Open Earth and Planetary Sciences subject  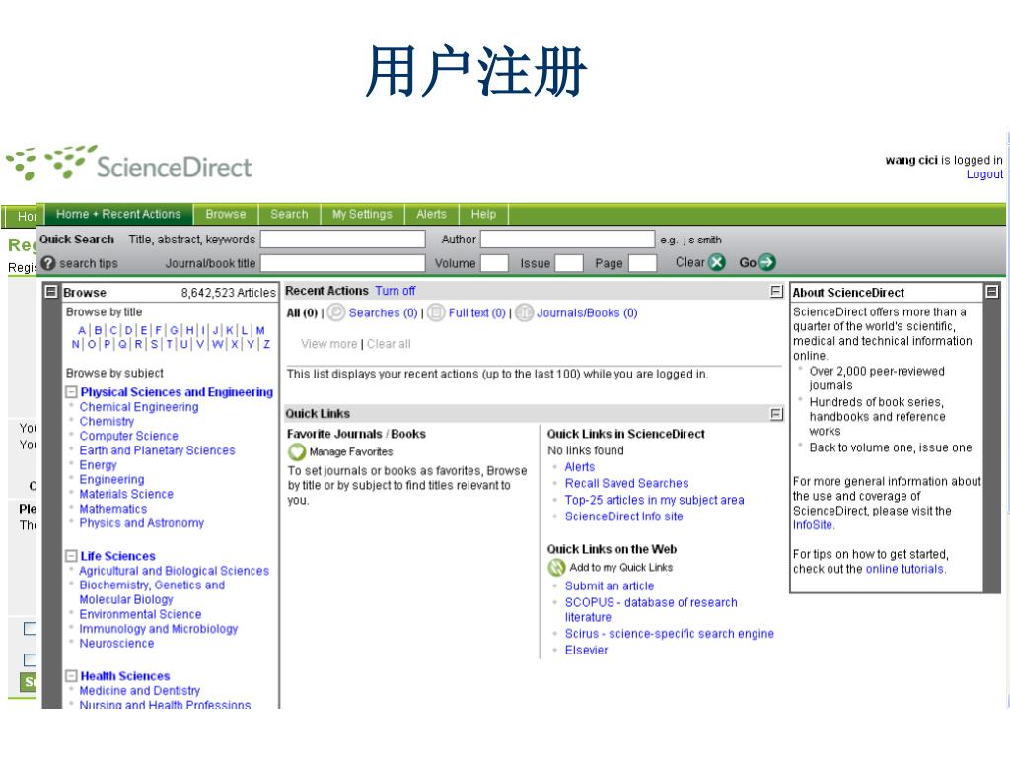pos(157,450)
